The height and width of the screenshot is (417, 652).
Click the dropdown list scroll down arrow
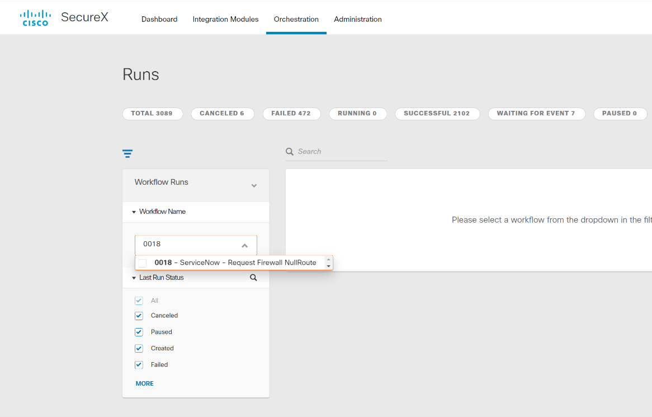[x=328, y=266]
